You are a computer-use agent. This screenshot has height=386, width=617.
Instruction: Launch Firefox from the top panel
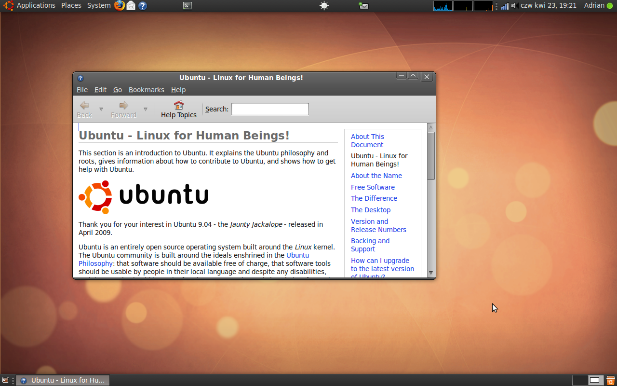119,5
